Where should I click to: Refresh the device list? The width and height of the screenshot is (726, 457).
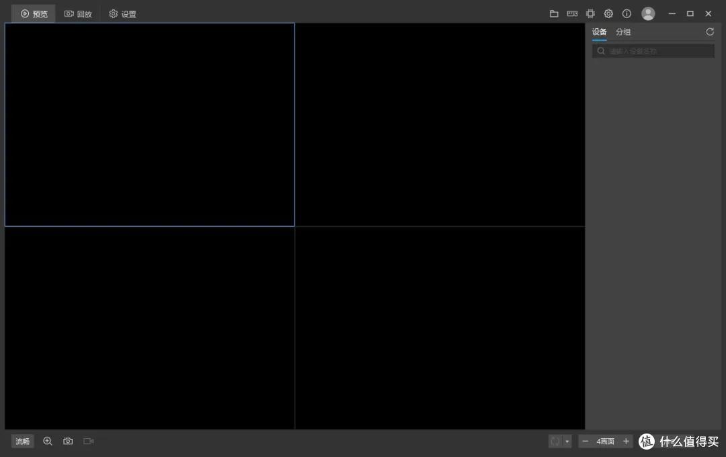[x=710, y=32]
